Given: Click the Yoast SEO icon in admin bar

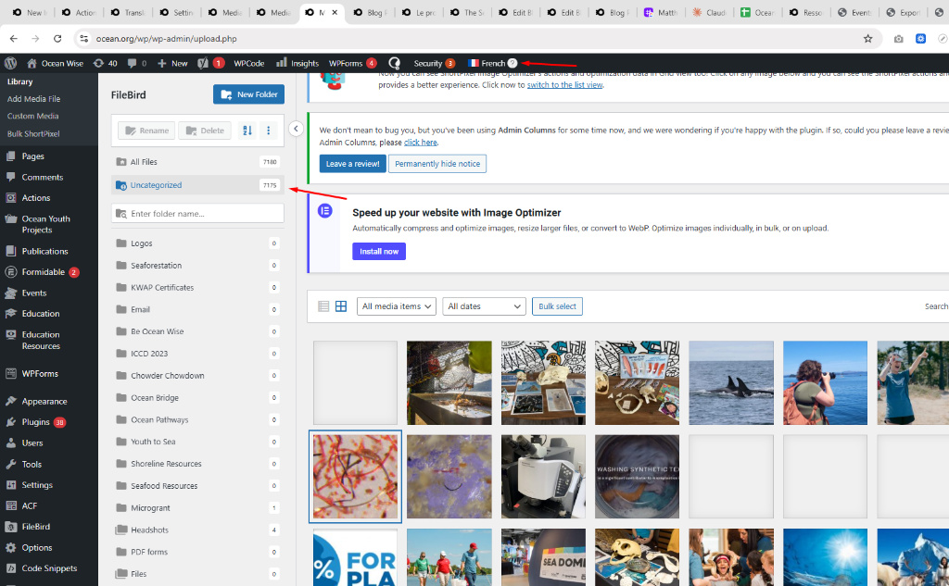Looking at the screenshot, I should point(203,63).
